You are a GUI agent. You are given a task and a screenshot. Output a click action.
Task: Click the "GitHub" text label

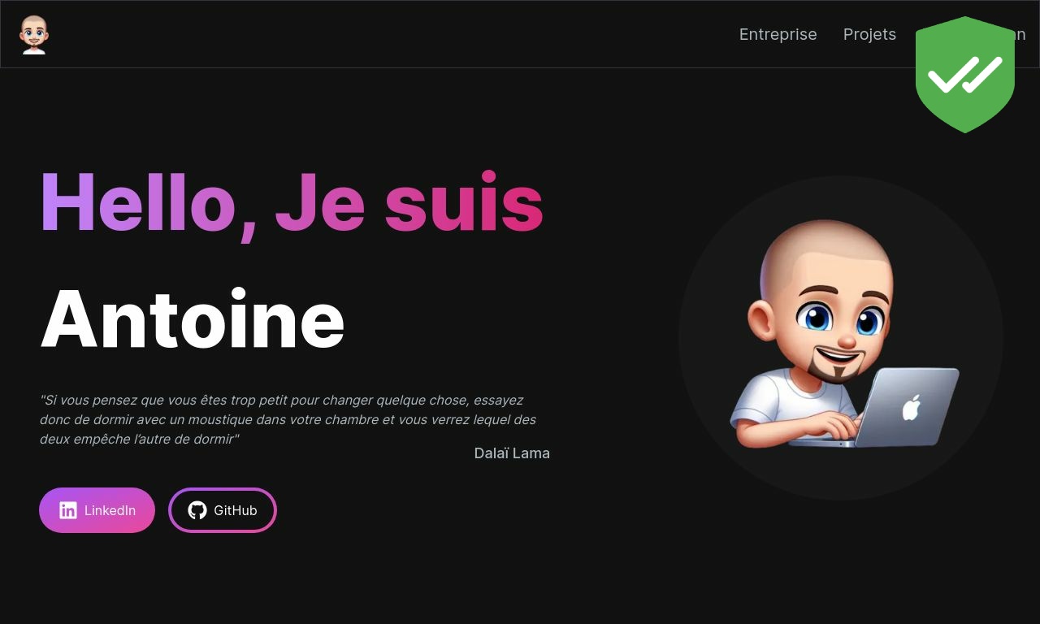point(236,510)
